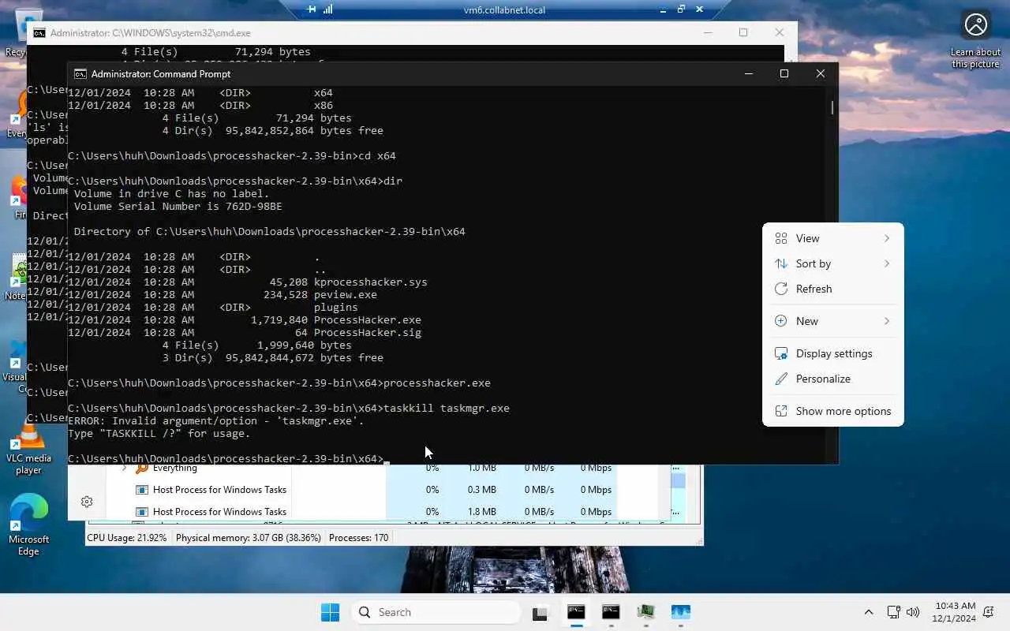1010x631 pixels.
Task: Switch to the second Command Prompt taskbar icon
Action: [x=611, y=612]
